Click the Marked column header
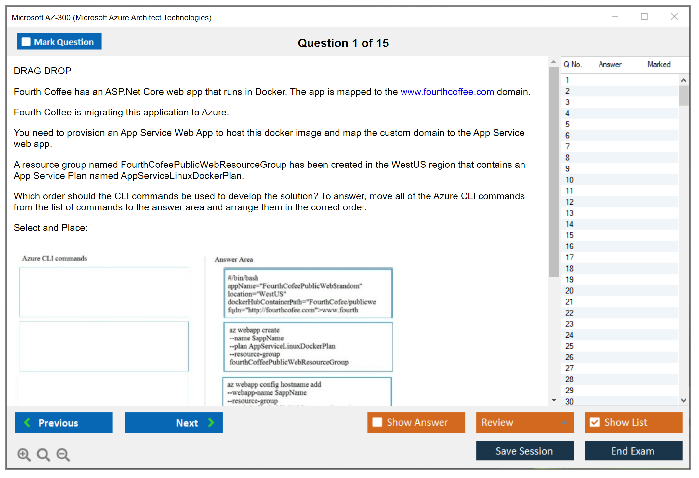Image resolution: width=699 pixels, height=478 pixels. tap(659, 64)
